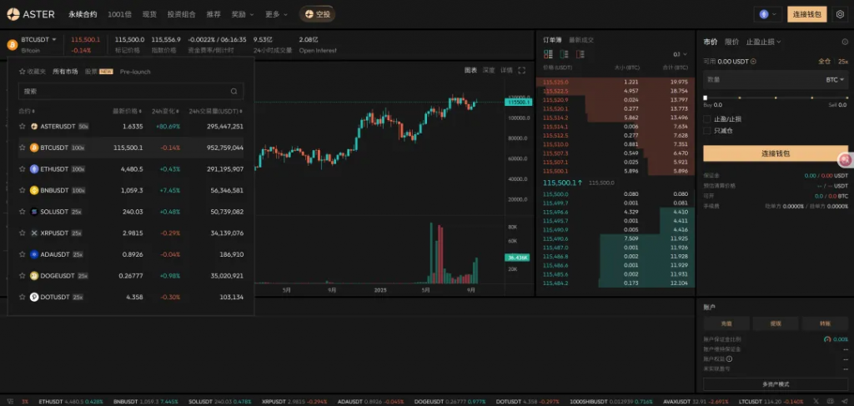Click the info icon beside 止盈止损 tabs
This screenshot has height=406, width=854.
[x=845, y=42]
